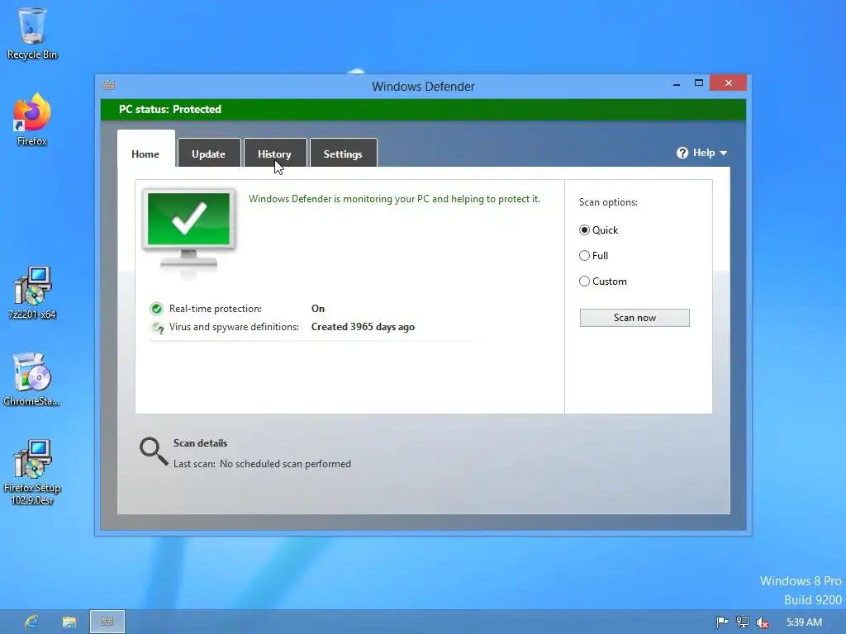Open the History tab
The height and width of the screenshot is (634, 846).
[274, 154]
